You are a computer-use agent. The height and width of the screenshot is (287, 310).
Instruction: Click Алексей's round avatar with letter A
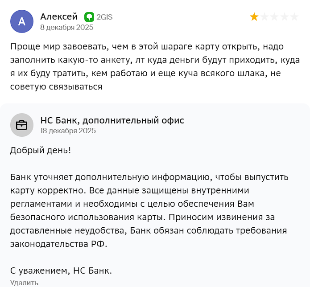tap(21, 21)
